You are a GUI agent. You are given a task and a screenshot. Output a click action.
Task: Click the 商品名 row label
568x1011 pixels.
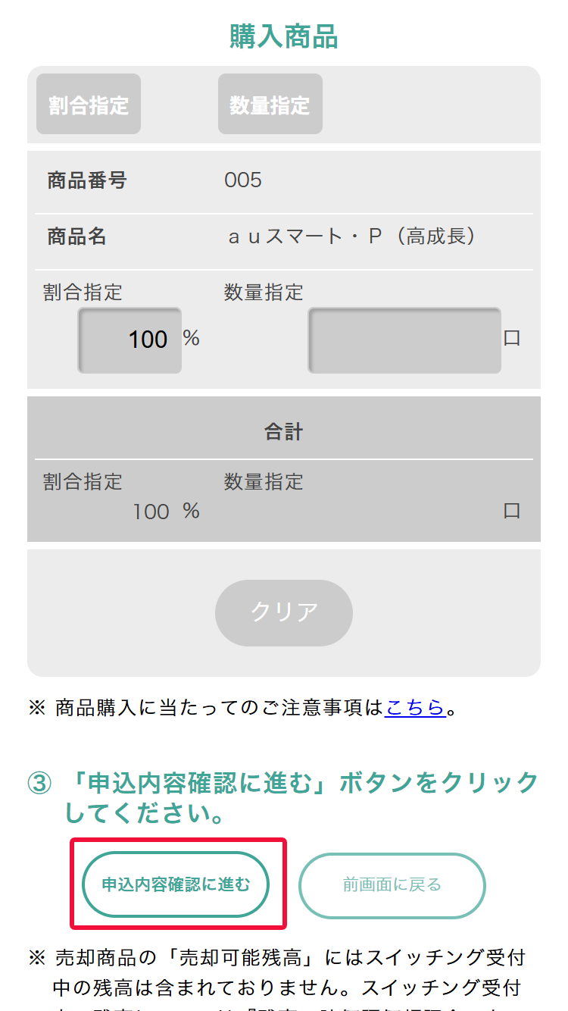click(77, 236)
